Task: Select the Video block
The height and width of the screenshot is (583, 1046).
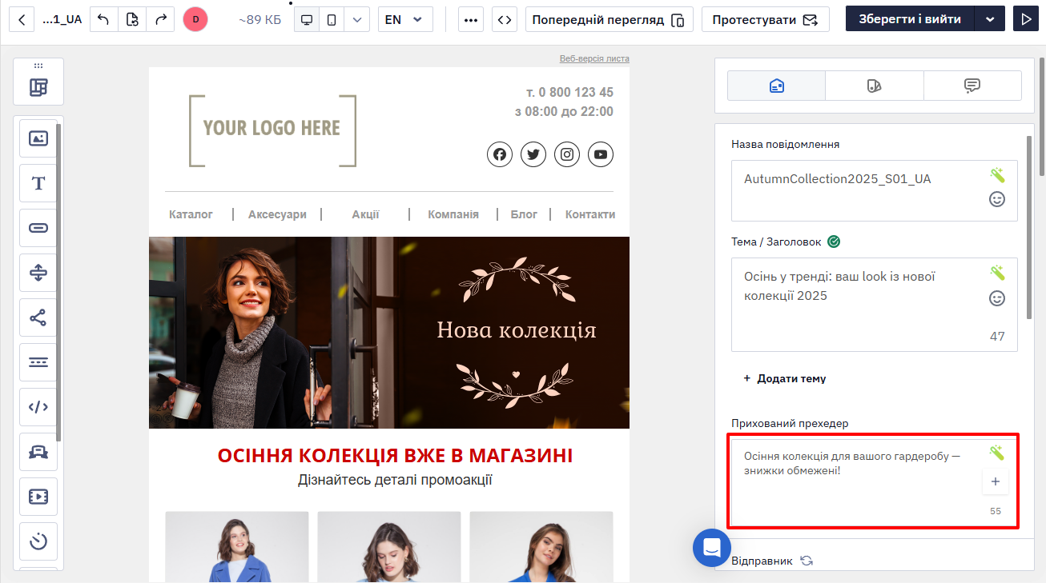Action: point(38,497)
